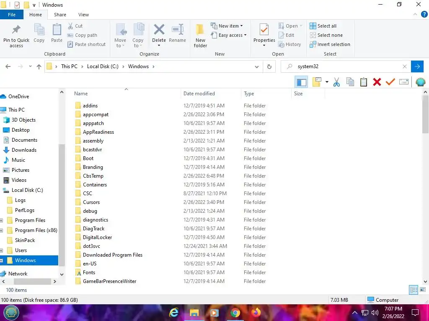The width and height of the screenshot is (429, 321).
Task: Click Select all in ribbon
Action: coord(323,26)
